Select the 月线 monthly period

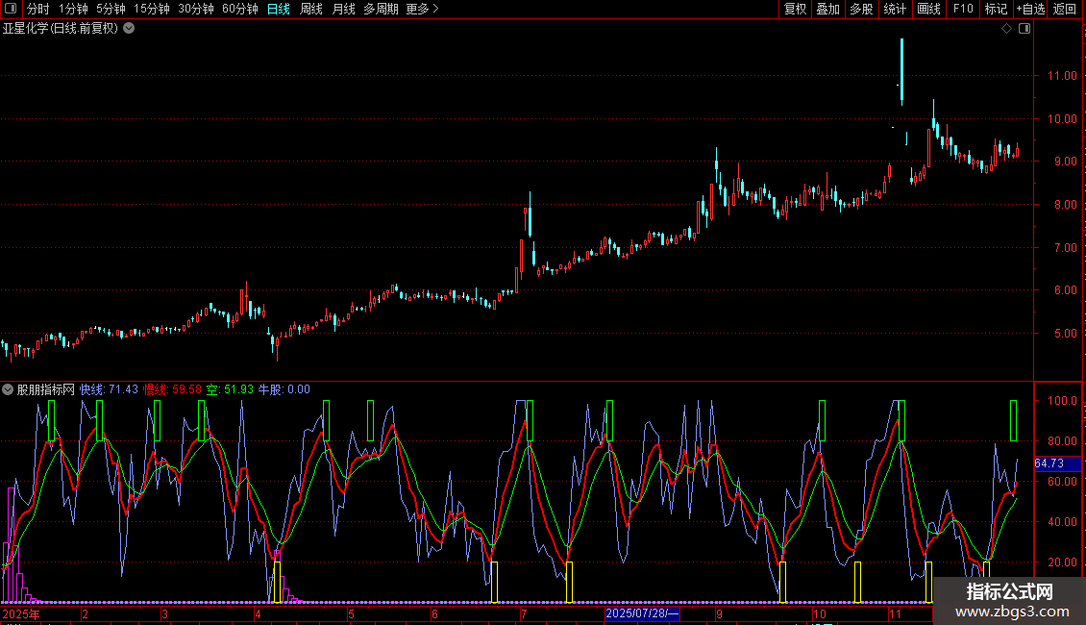click(x=343, y=9)
